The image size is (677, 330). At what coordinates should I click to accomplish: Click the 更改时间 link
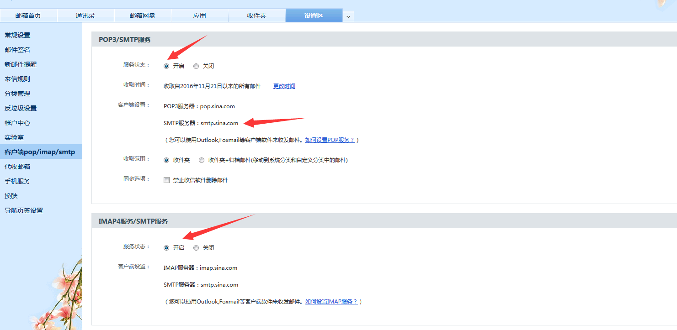point(284,86)
